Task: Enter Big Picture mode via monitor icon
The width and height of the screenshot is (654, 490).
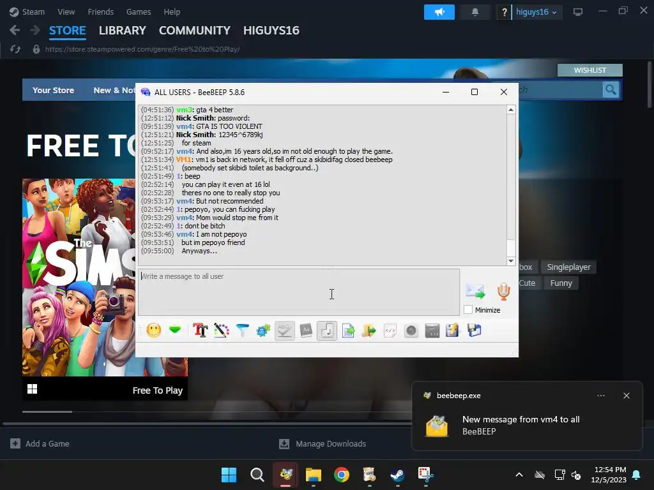Action: [577, 12]
